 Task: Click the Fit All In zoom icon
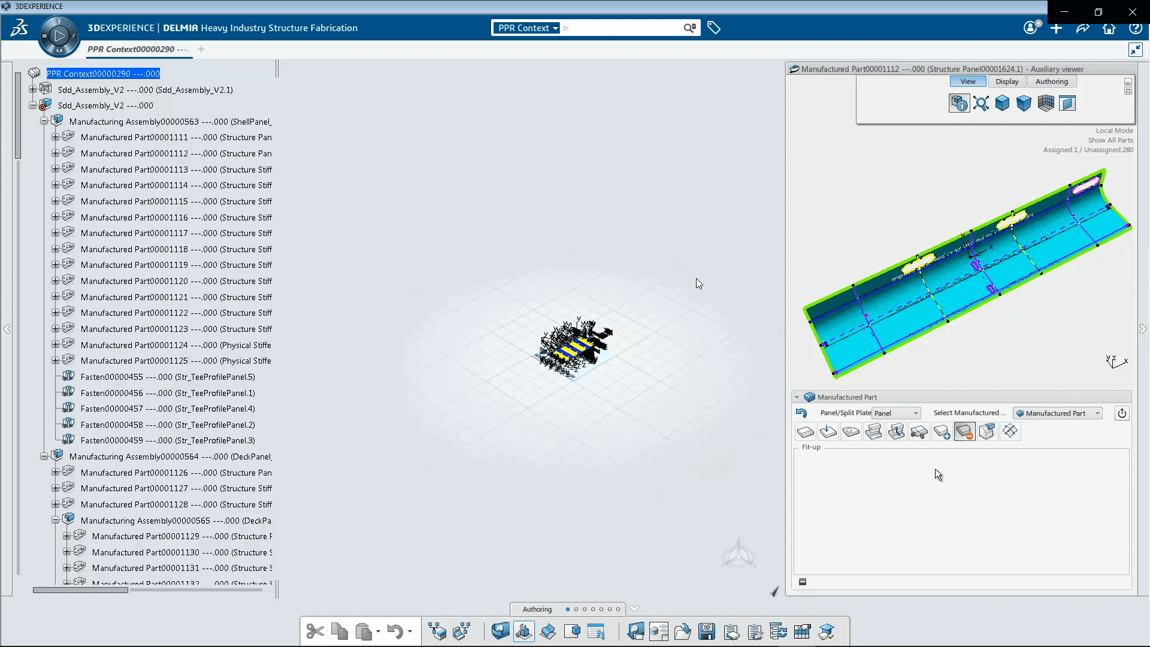(x=980, y=104)
